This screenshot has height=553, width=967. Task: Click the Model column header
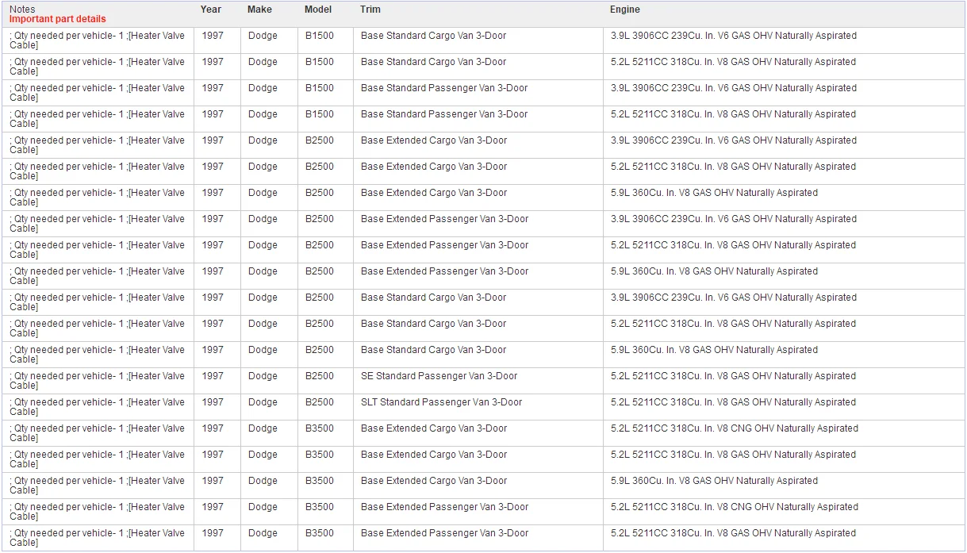318,10
